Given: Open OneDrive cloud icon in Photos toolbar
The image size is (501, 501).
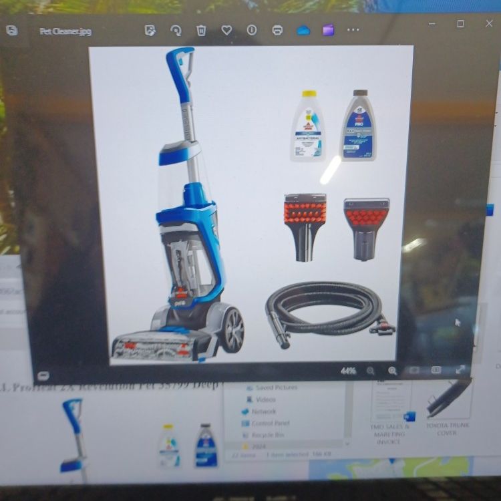Looking at the screenshot, I should coord(303,31).
